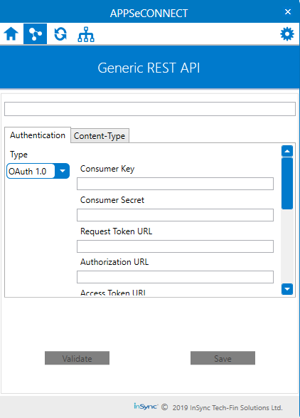This screenshot has height=418, width=300.
Task: Click the Consumer Key input field
Action: coord(175,184)
